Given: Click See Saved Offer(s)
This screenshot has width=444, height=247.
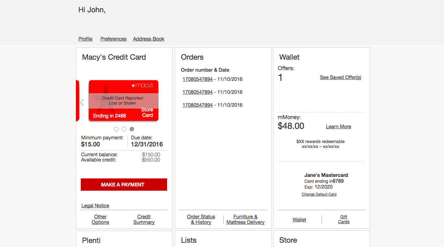Looking at the screenshot, I should point(340,77).
